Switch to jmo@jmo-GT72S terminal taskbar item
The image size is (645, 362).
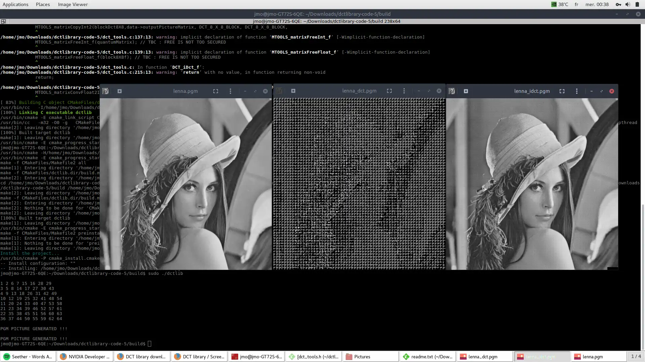[256, 357]
